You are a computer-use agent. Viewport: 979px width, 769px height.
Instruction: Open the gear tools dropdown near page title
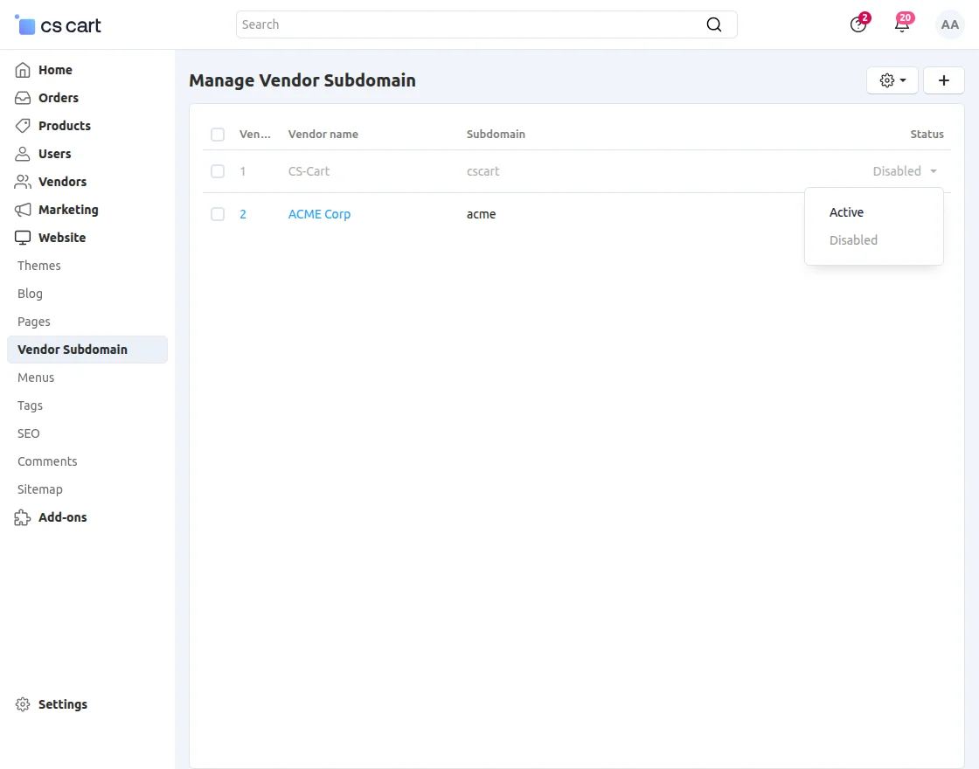(x=892, y=80)
